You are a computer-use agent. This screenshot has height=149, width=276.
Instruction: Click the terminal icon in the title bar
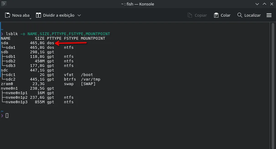(4, 4)
